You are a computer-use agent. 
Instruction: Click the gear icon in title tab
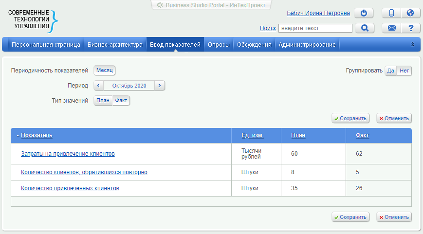pyautogui.click(x=159, y=5)
